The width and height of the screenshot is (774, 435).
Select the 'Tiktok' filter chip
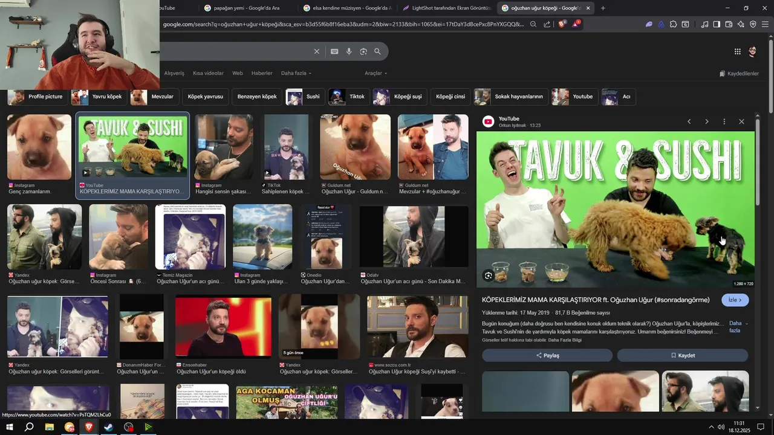(x=349, y=97)
